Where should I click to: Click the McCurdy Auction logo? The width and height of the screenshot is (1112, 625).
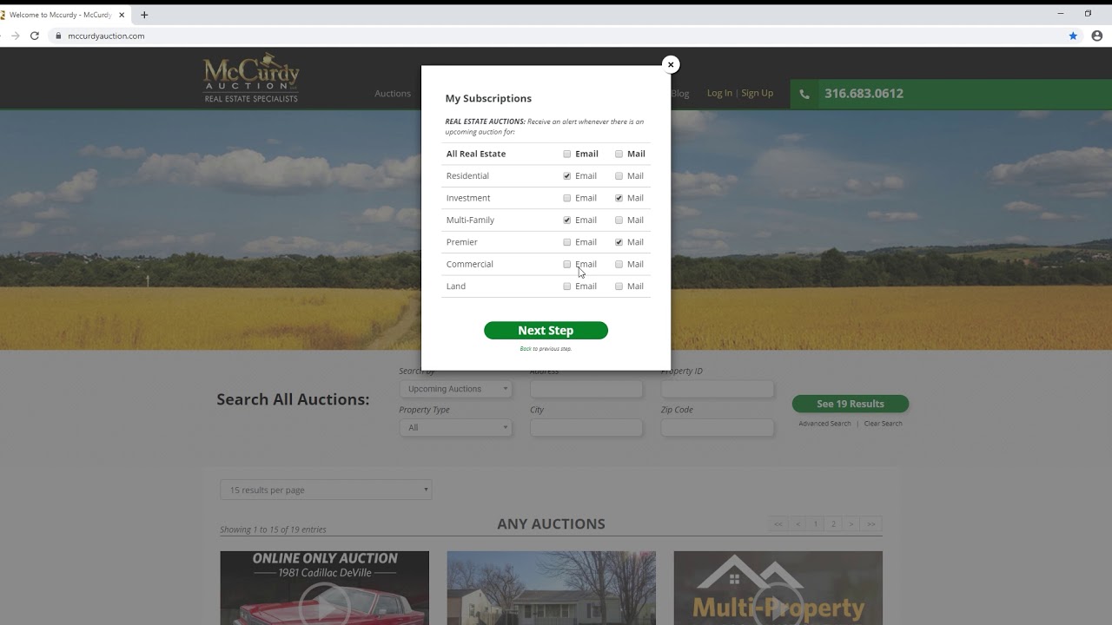(x=251, y=77)
